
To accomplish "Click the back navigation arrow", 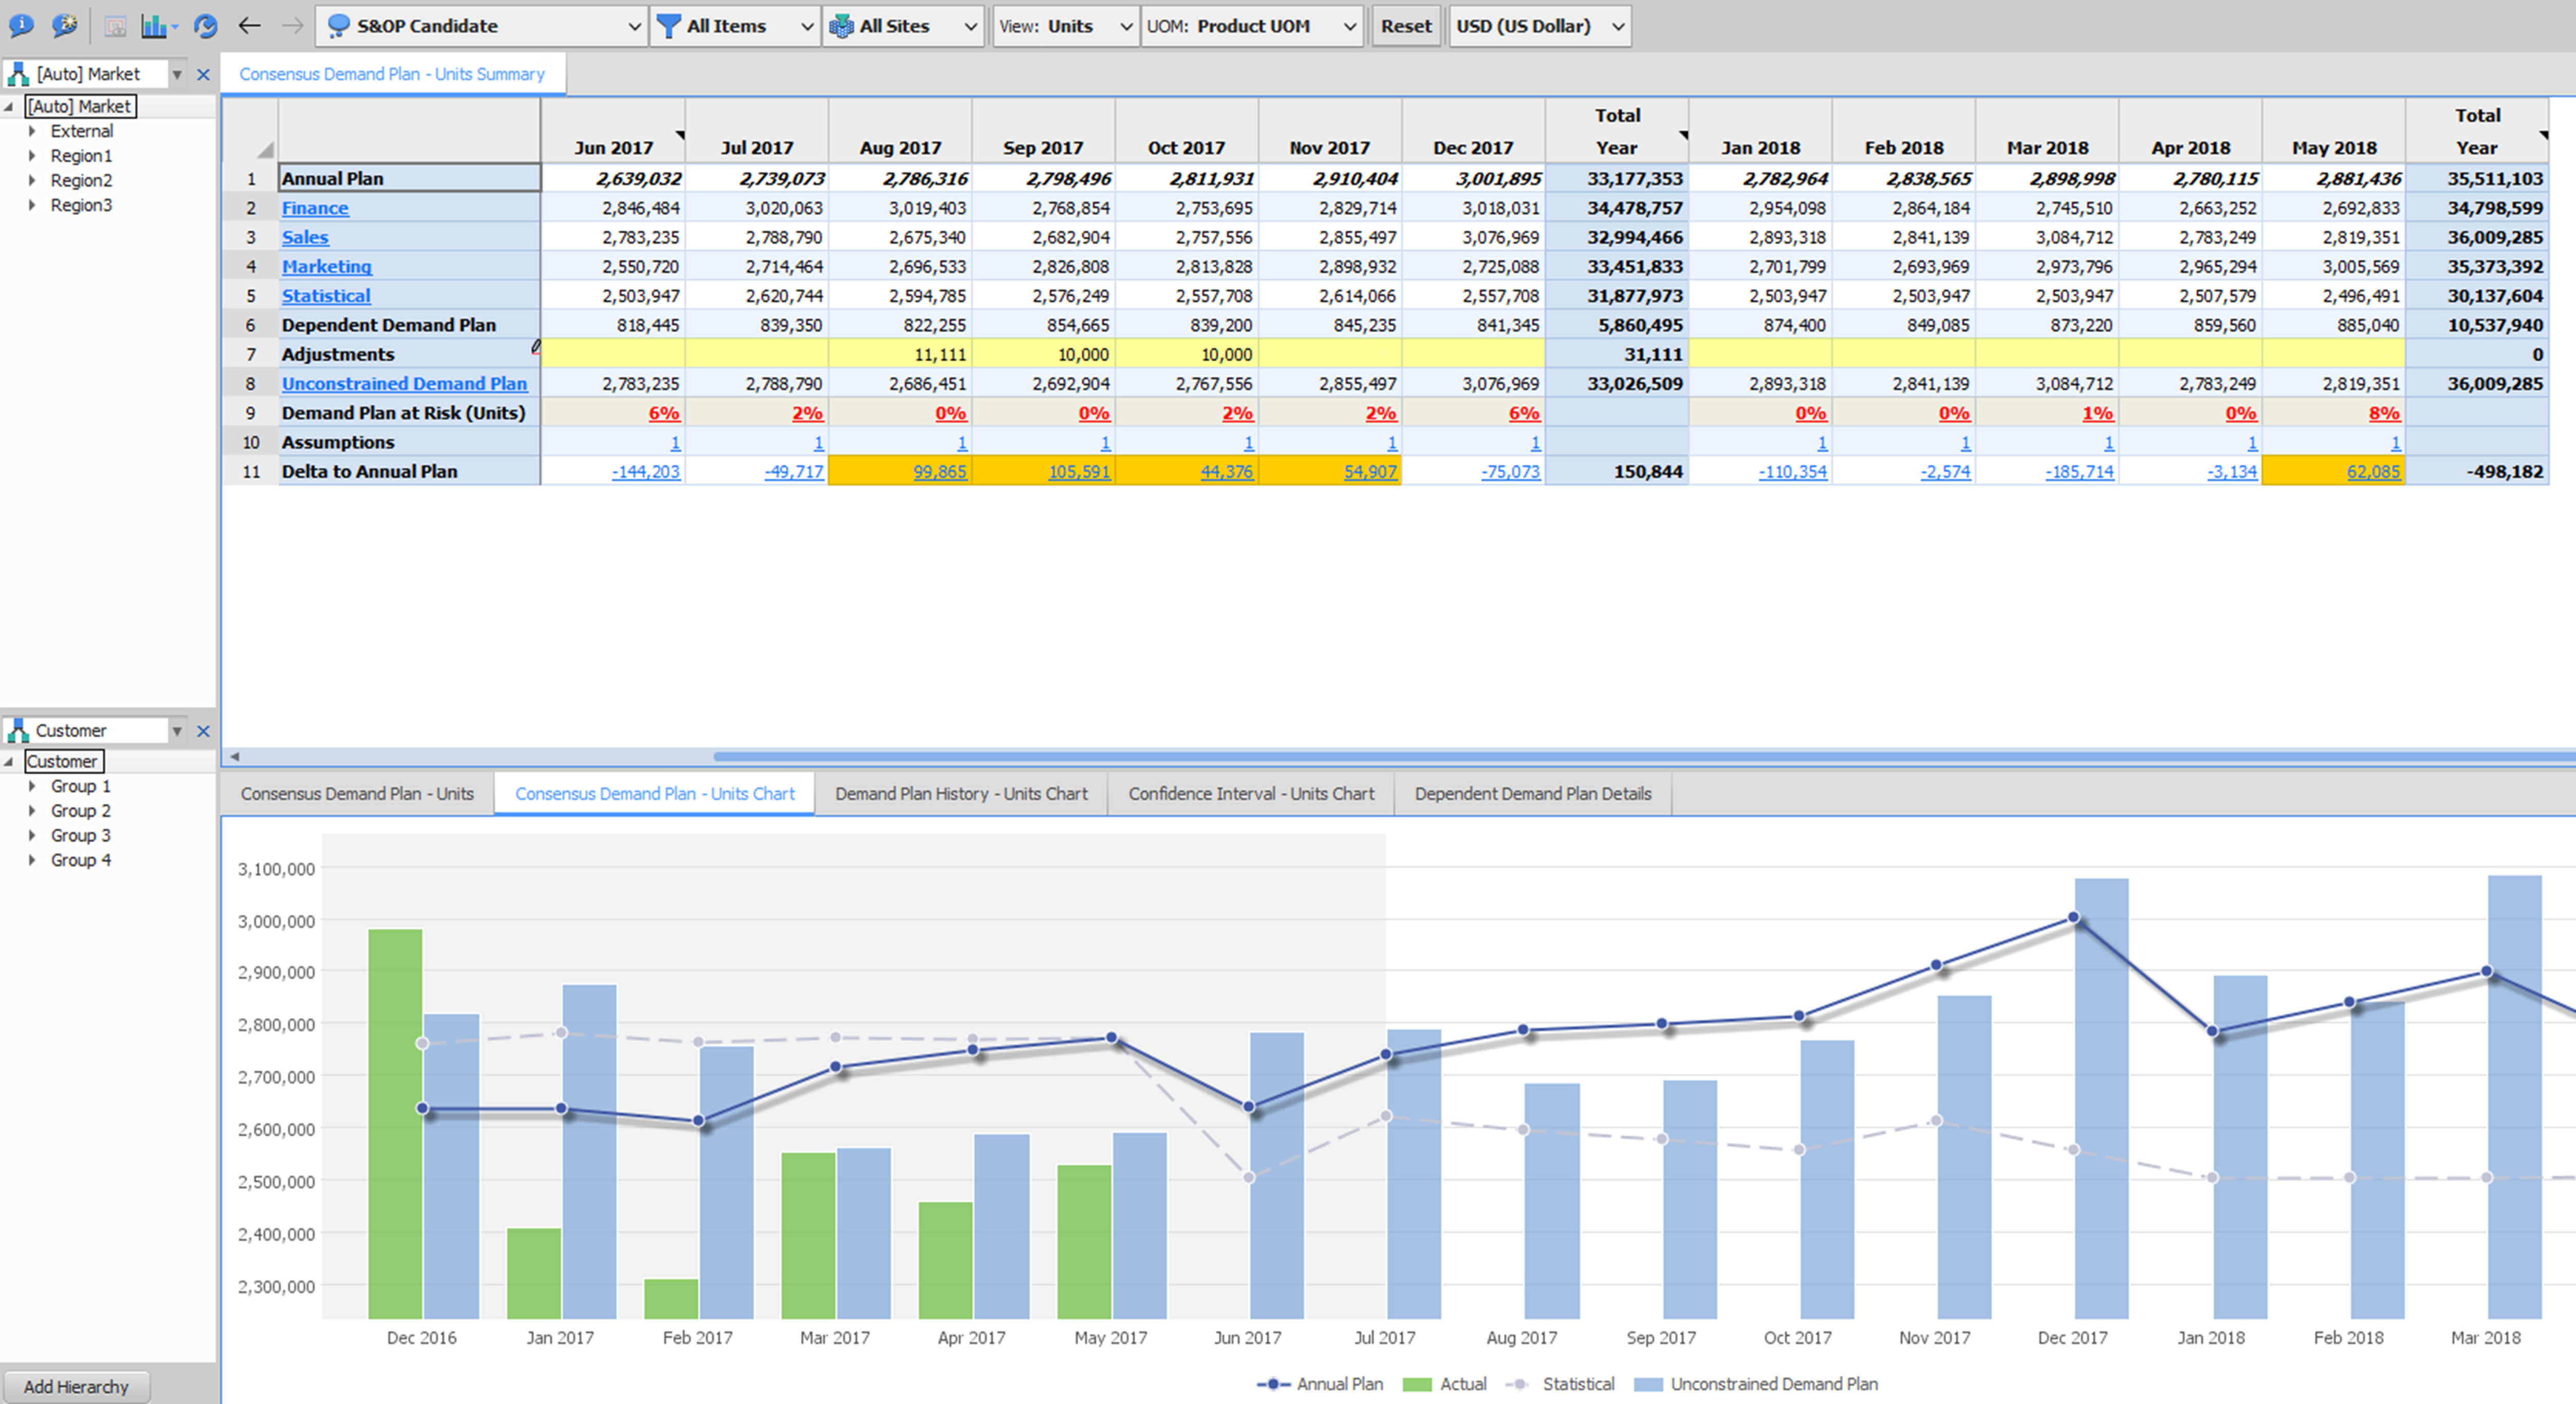I will click(248, 26).
